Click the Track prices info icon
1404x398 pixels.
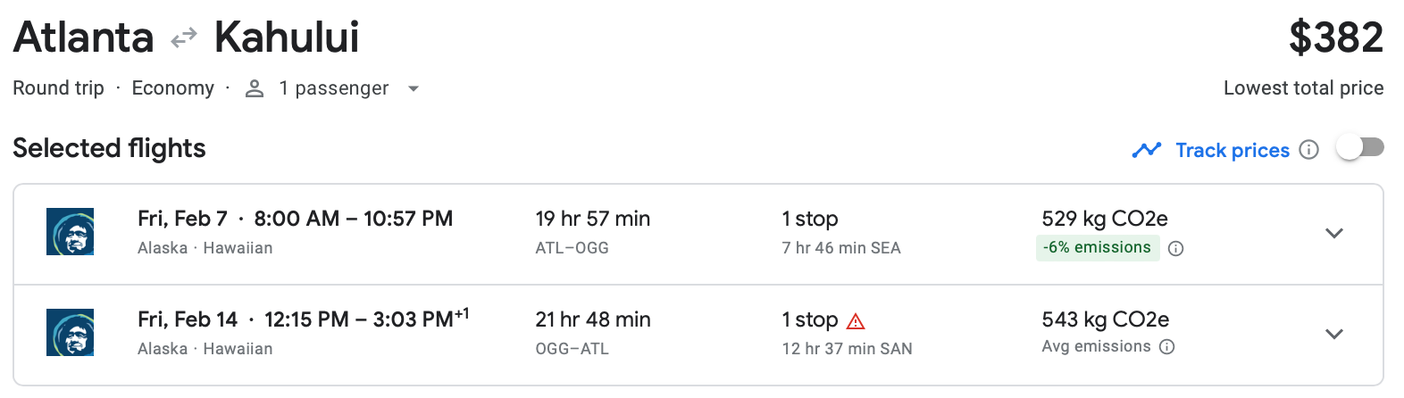(1308, 150)
